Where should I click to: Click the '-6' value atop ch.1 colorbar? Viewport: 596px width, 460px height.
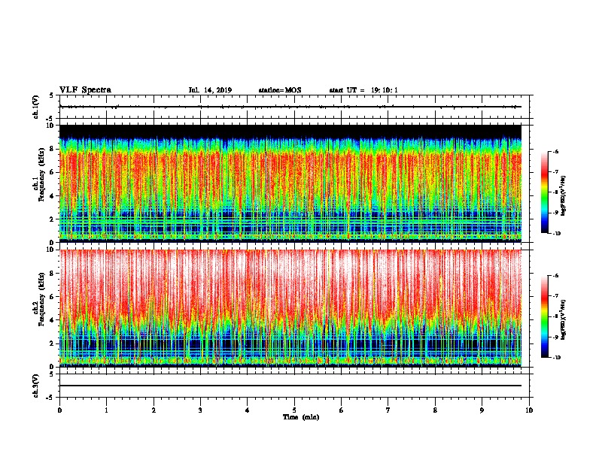click(x=555, y=151)
